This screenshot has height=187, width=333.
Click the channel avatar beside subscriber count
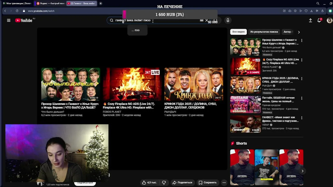tap(40, 184)
